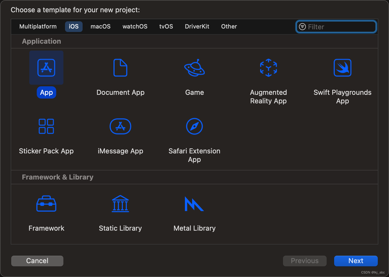
Task: Click the Framework & Library section header
Action: click(58, 177)
